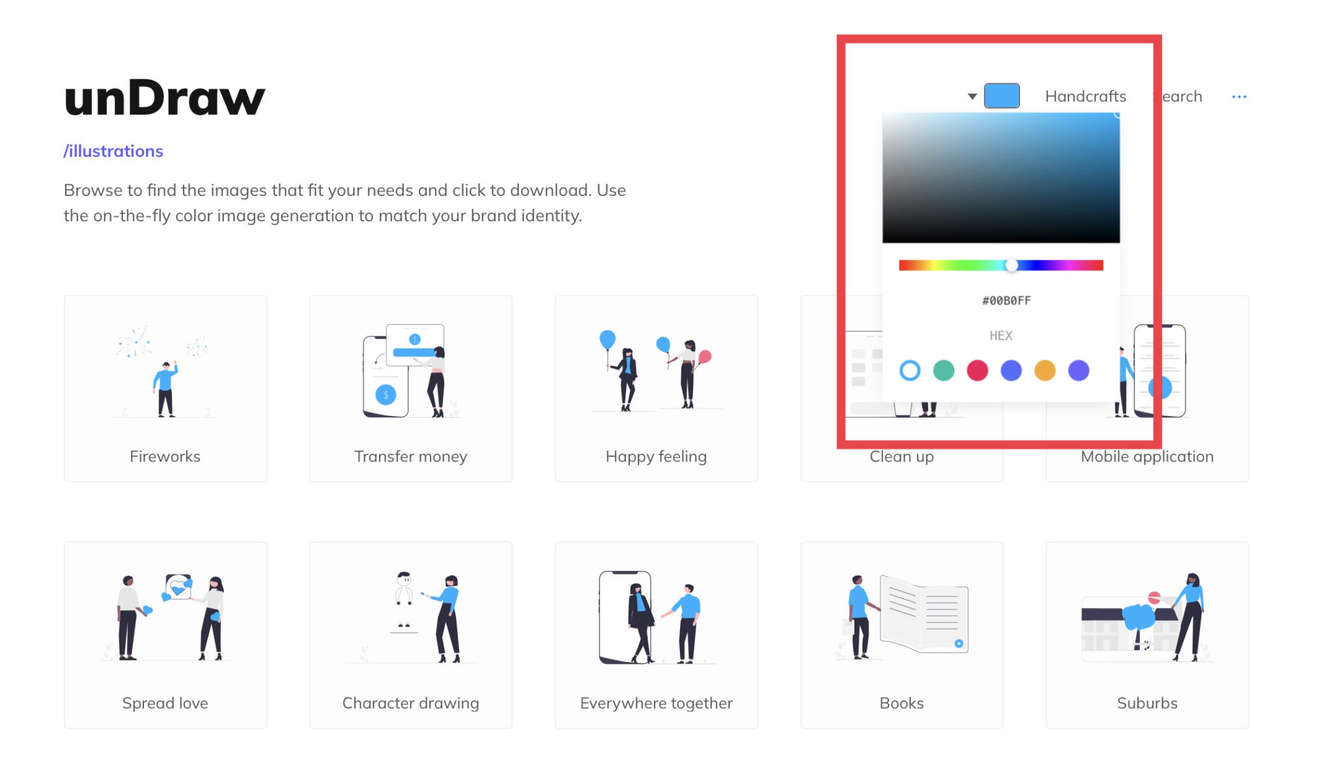The image size is (1334, 768).
Task: Open the ellipsis more-options menu
Action: (1240, 96)
